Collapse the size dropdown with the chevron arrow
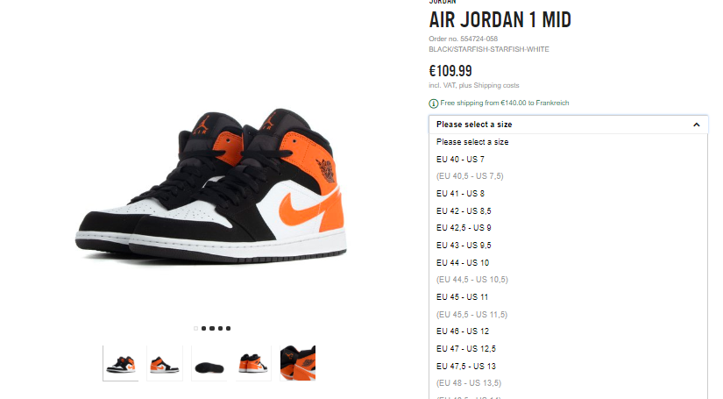723x399 pixels. point(696,125)
